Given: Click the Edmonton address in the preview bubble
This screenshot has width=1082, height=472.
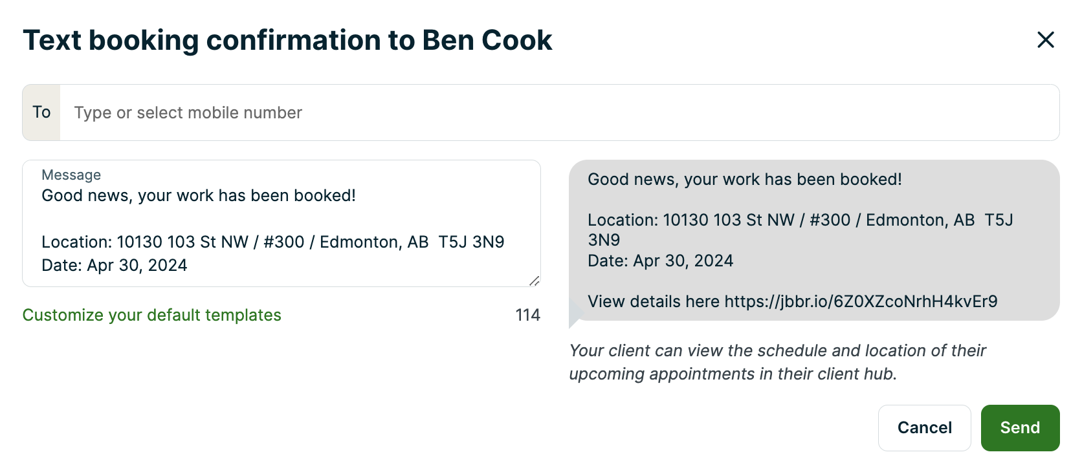Looking at the screenshot, I should coord(800,220).
